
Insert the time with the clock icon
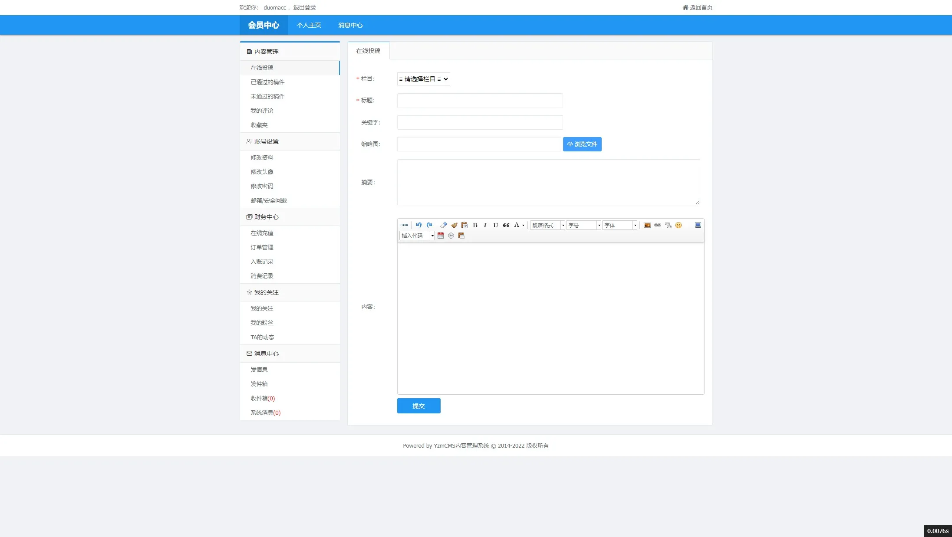451,236
